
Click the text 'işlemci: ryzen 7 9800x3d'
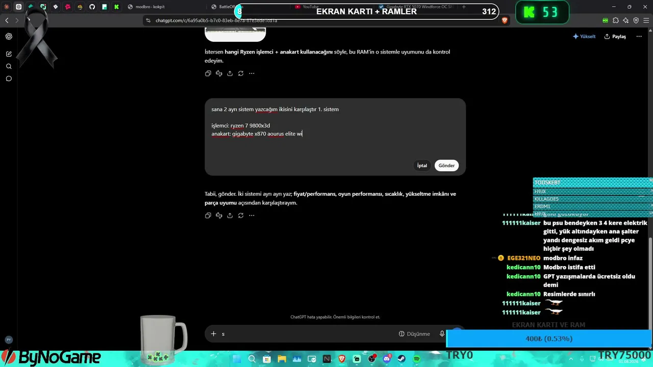[241, 125]
